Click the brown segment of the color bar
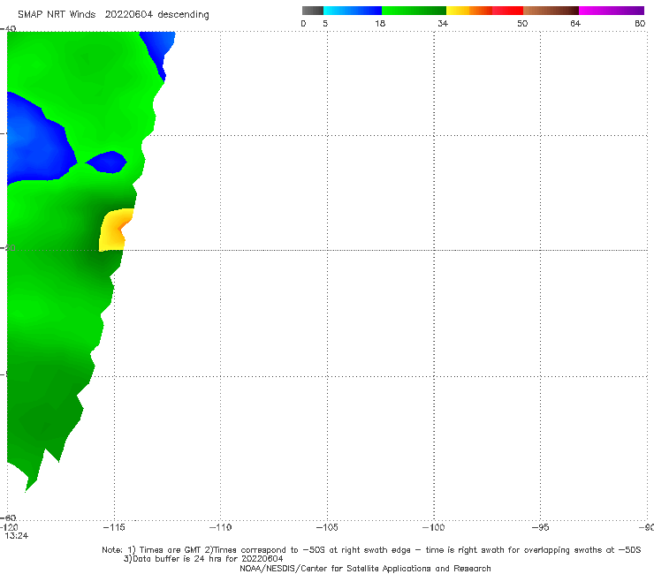 point(551,11)
